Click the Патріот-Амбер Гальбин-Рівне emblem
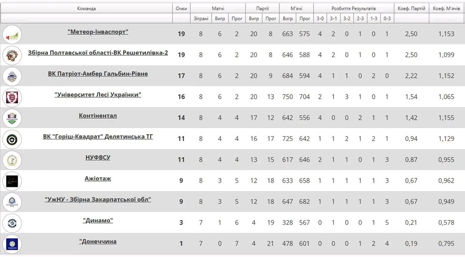465x257 pixels. click(12, 76)
